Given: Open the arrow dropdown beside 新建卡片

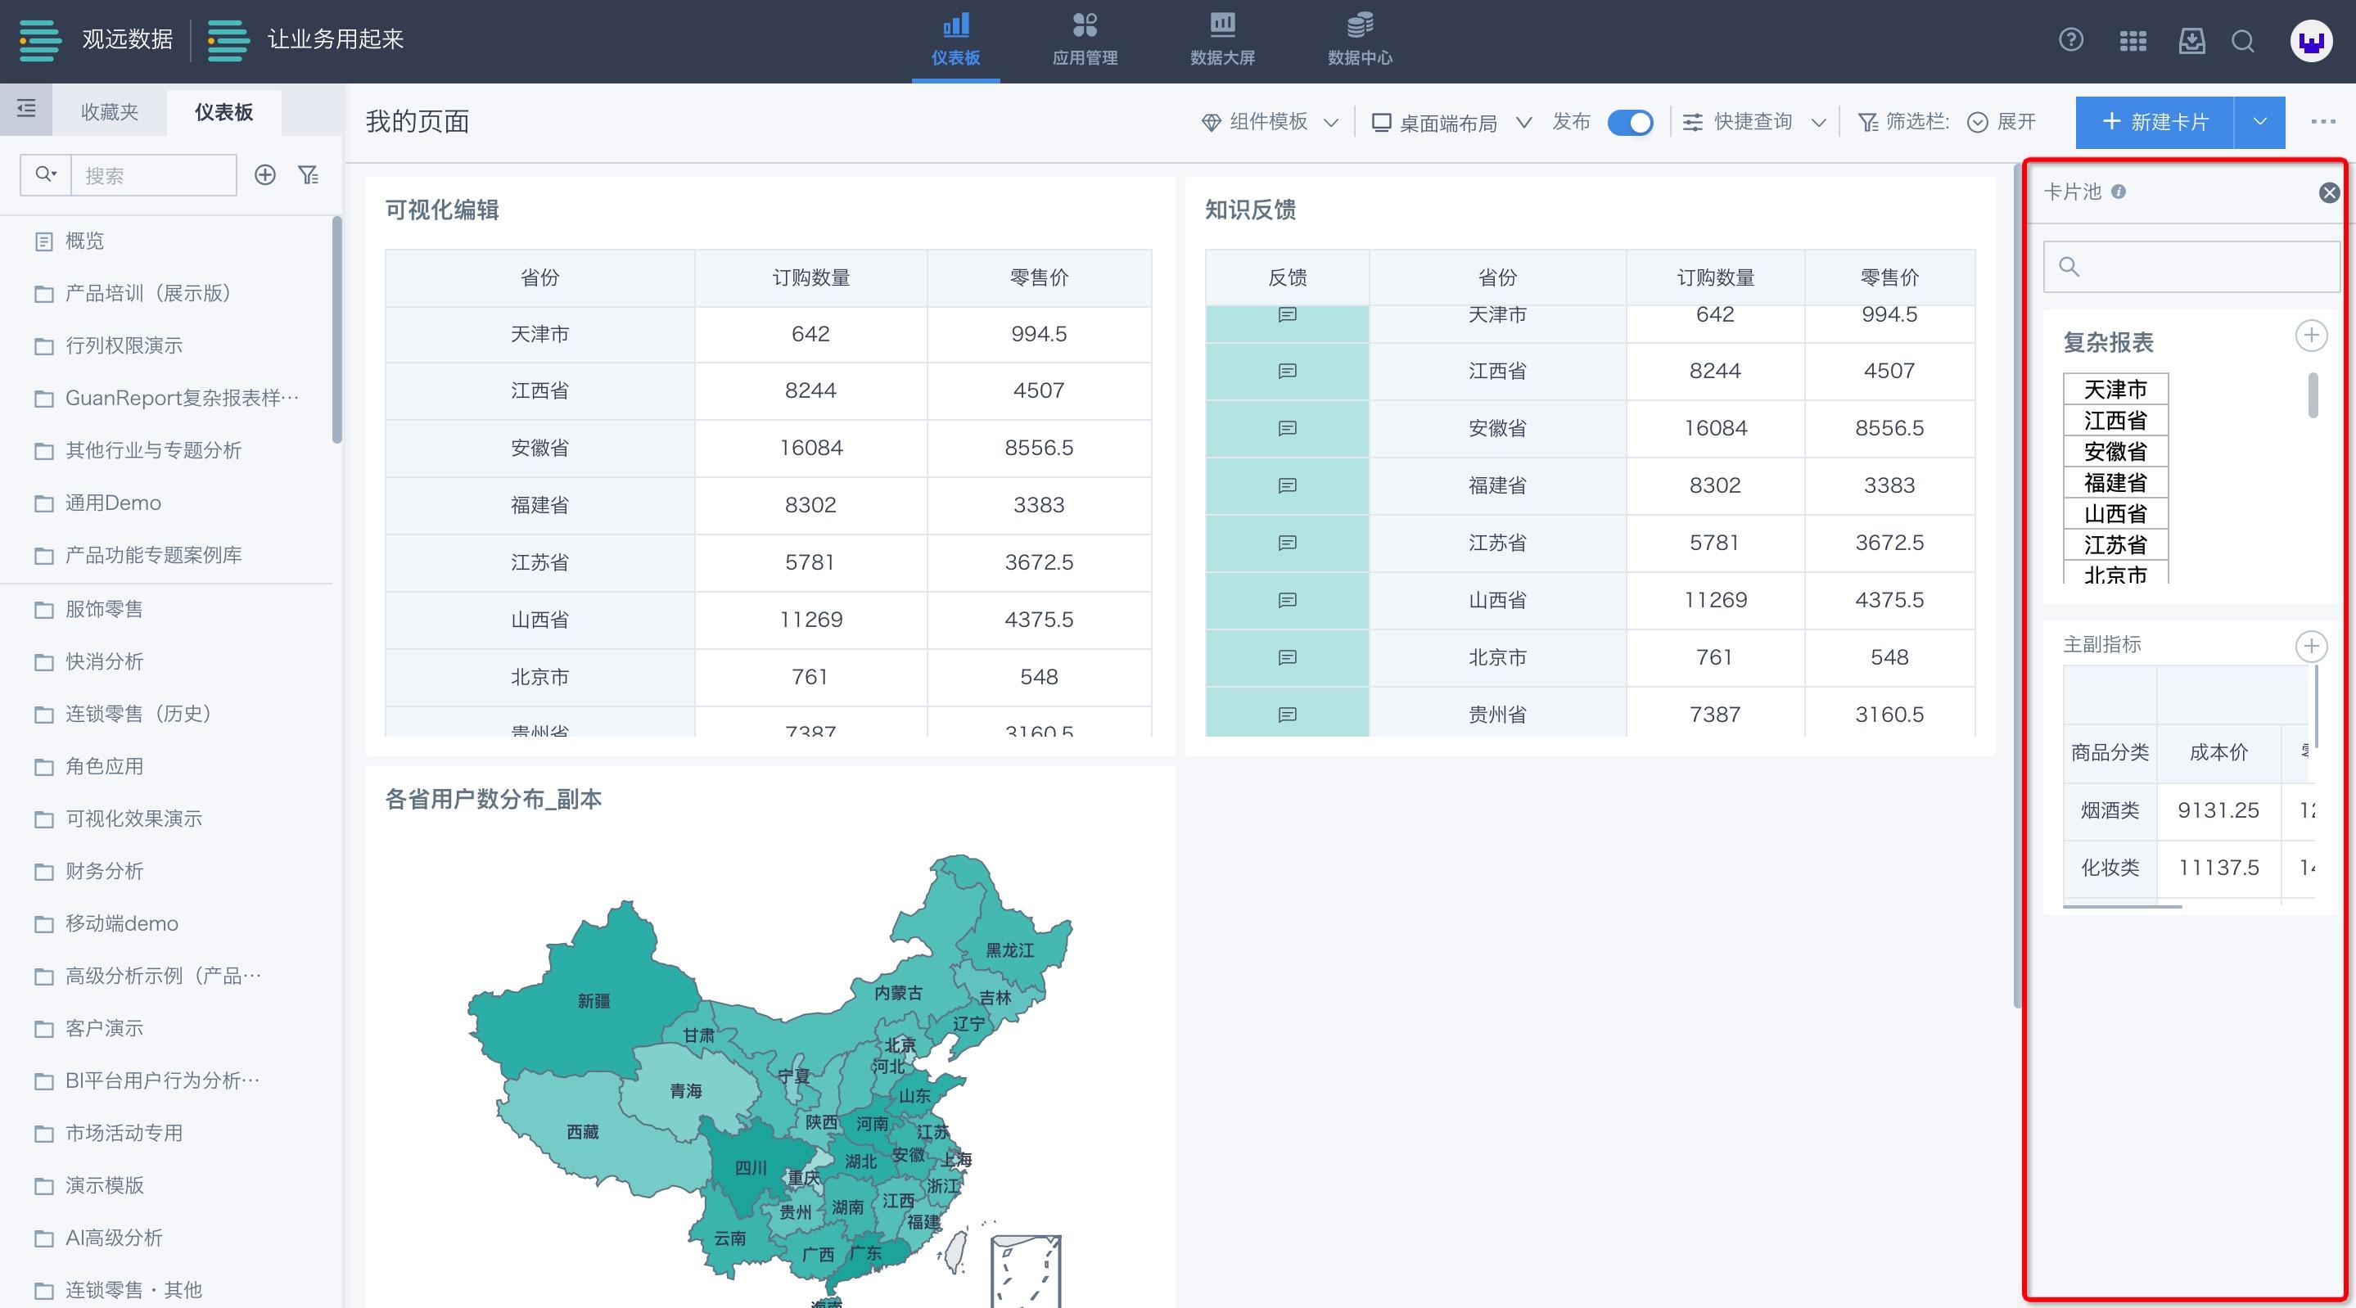Looking at the screenshot, I should pos(2259,122).
